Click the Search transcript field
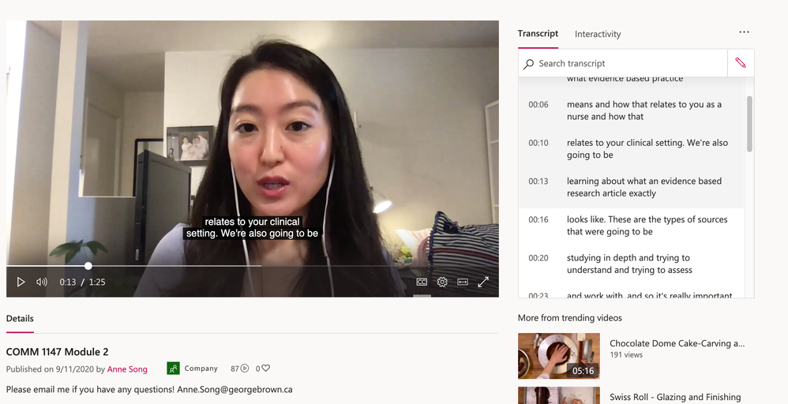The image size is (788, 404). (623, 63)
